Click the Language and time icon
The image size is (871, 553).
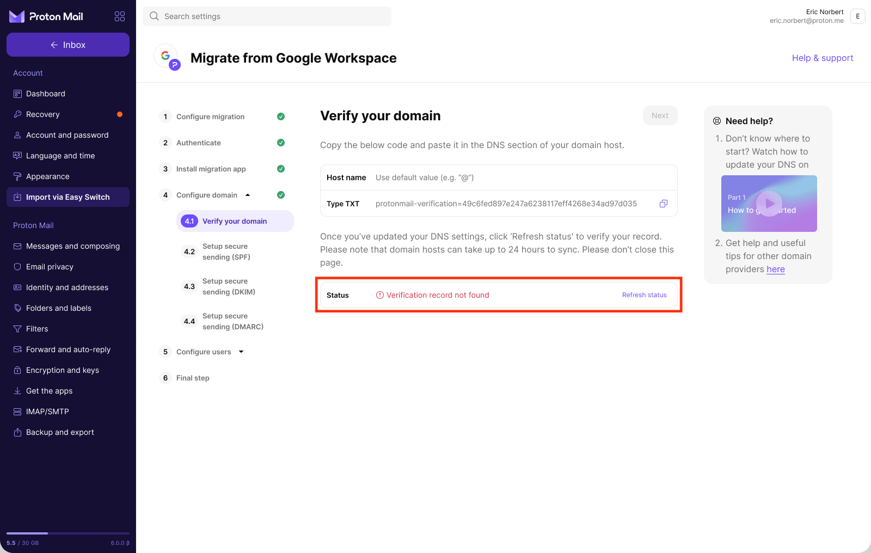(x=17, y=156)
